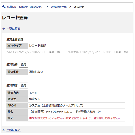Viewport: 135px width, 135px height.
Task: Click the 通知全体設定 section title
Action: (15, 39)
